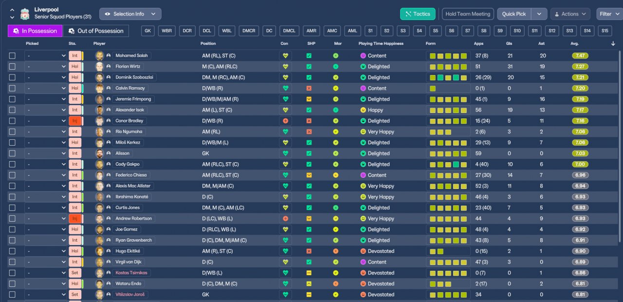623x302 pixels.
Task: Click Mohamed Salah's condition heart icon
Action: [285, 56]
